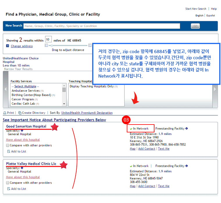This screenshot has width=221, height=203.
Task: Open See Important Notice About Participating Providers
Action: 54,120
